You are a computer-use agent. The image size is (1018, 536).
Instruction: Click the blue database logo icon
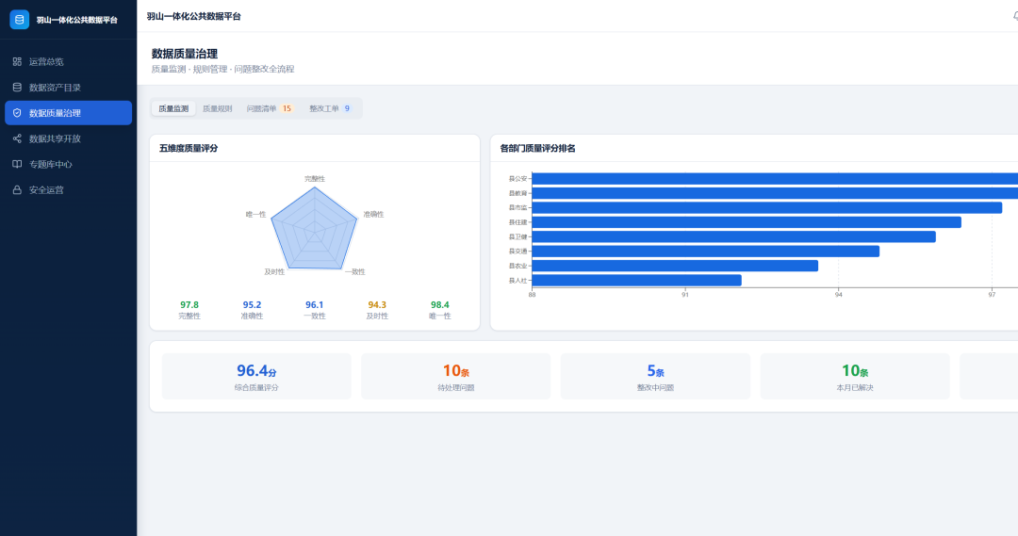(x=20, y=20)
